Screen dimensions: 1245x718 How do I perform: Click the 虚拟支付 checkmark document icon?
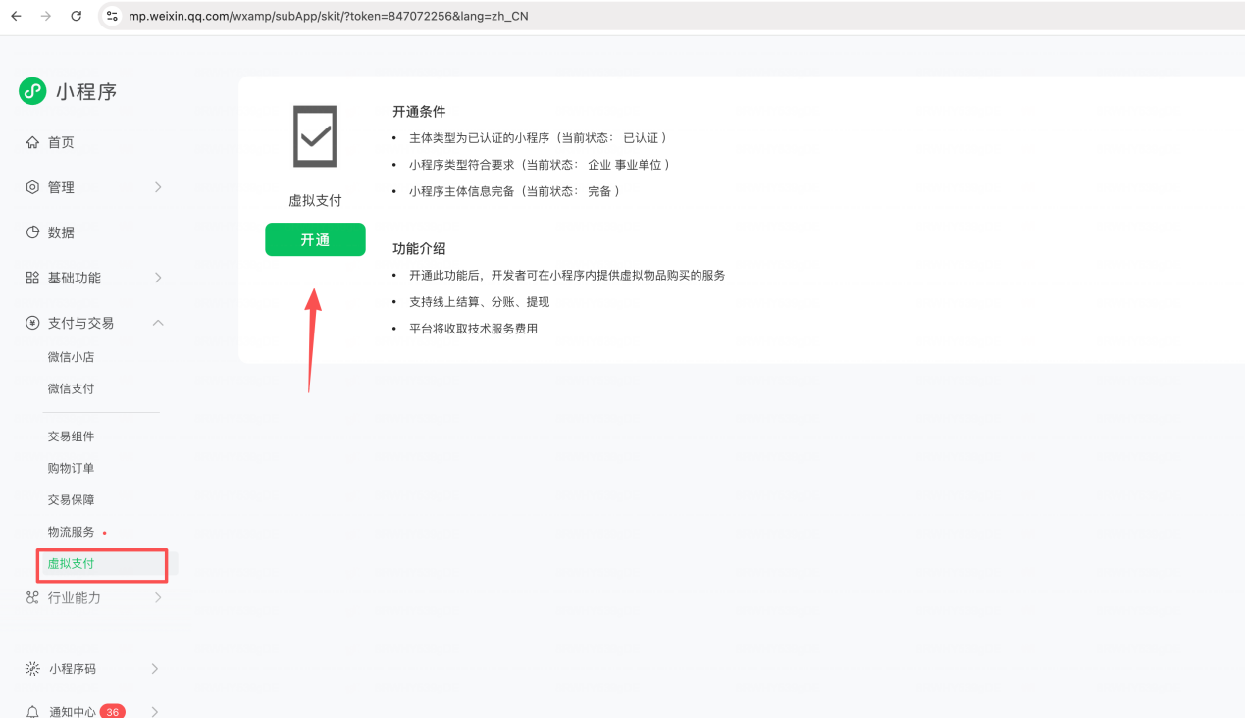[315, 136]
